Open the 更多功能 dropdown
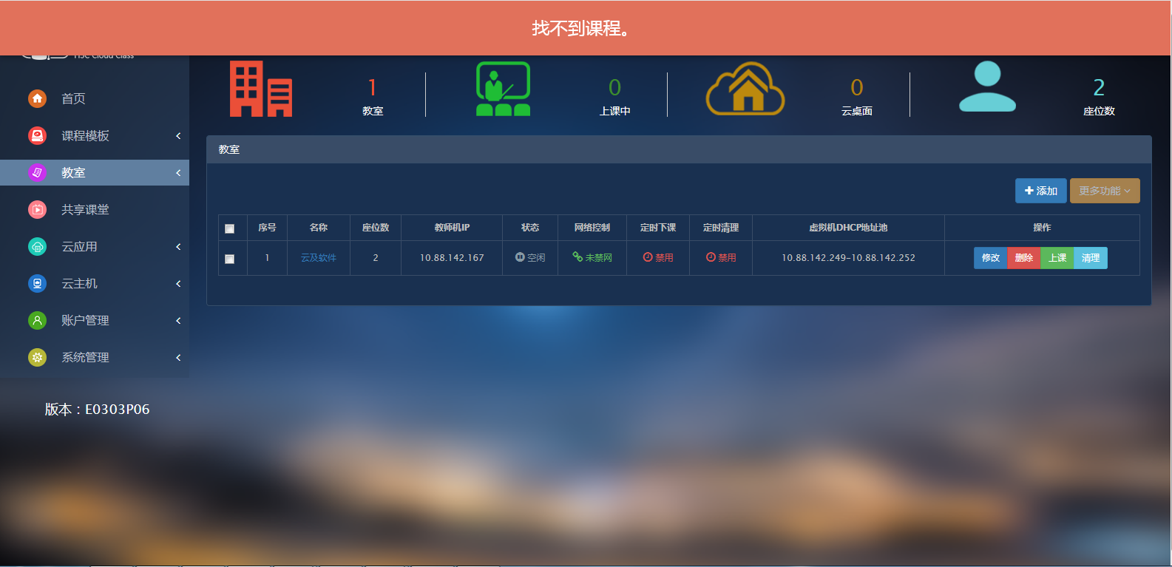This screenshot has width=1172, height=567. click(x=1104, y=191)
